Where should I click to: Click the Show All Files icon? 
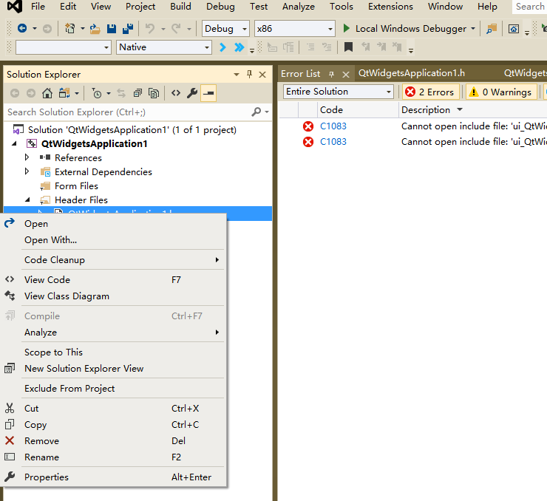(x=154, y=93)
